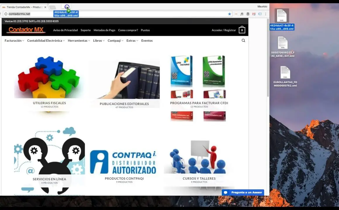Switch to the Tienda ContadorMx tab
The height and width of the screenshot is (210, 339).
pyautogui.click(x=24, y=7)
